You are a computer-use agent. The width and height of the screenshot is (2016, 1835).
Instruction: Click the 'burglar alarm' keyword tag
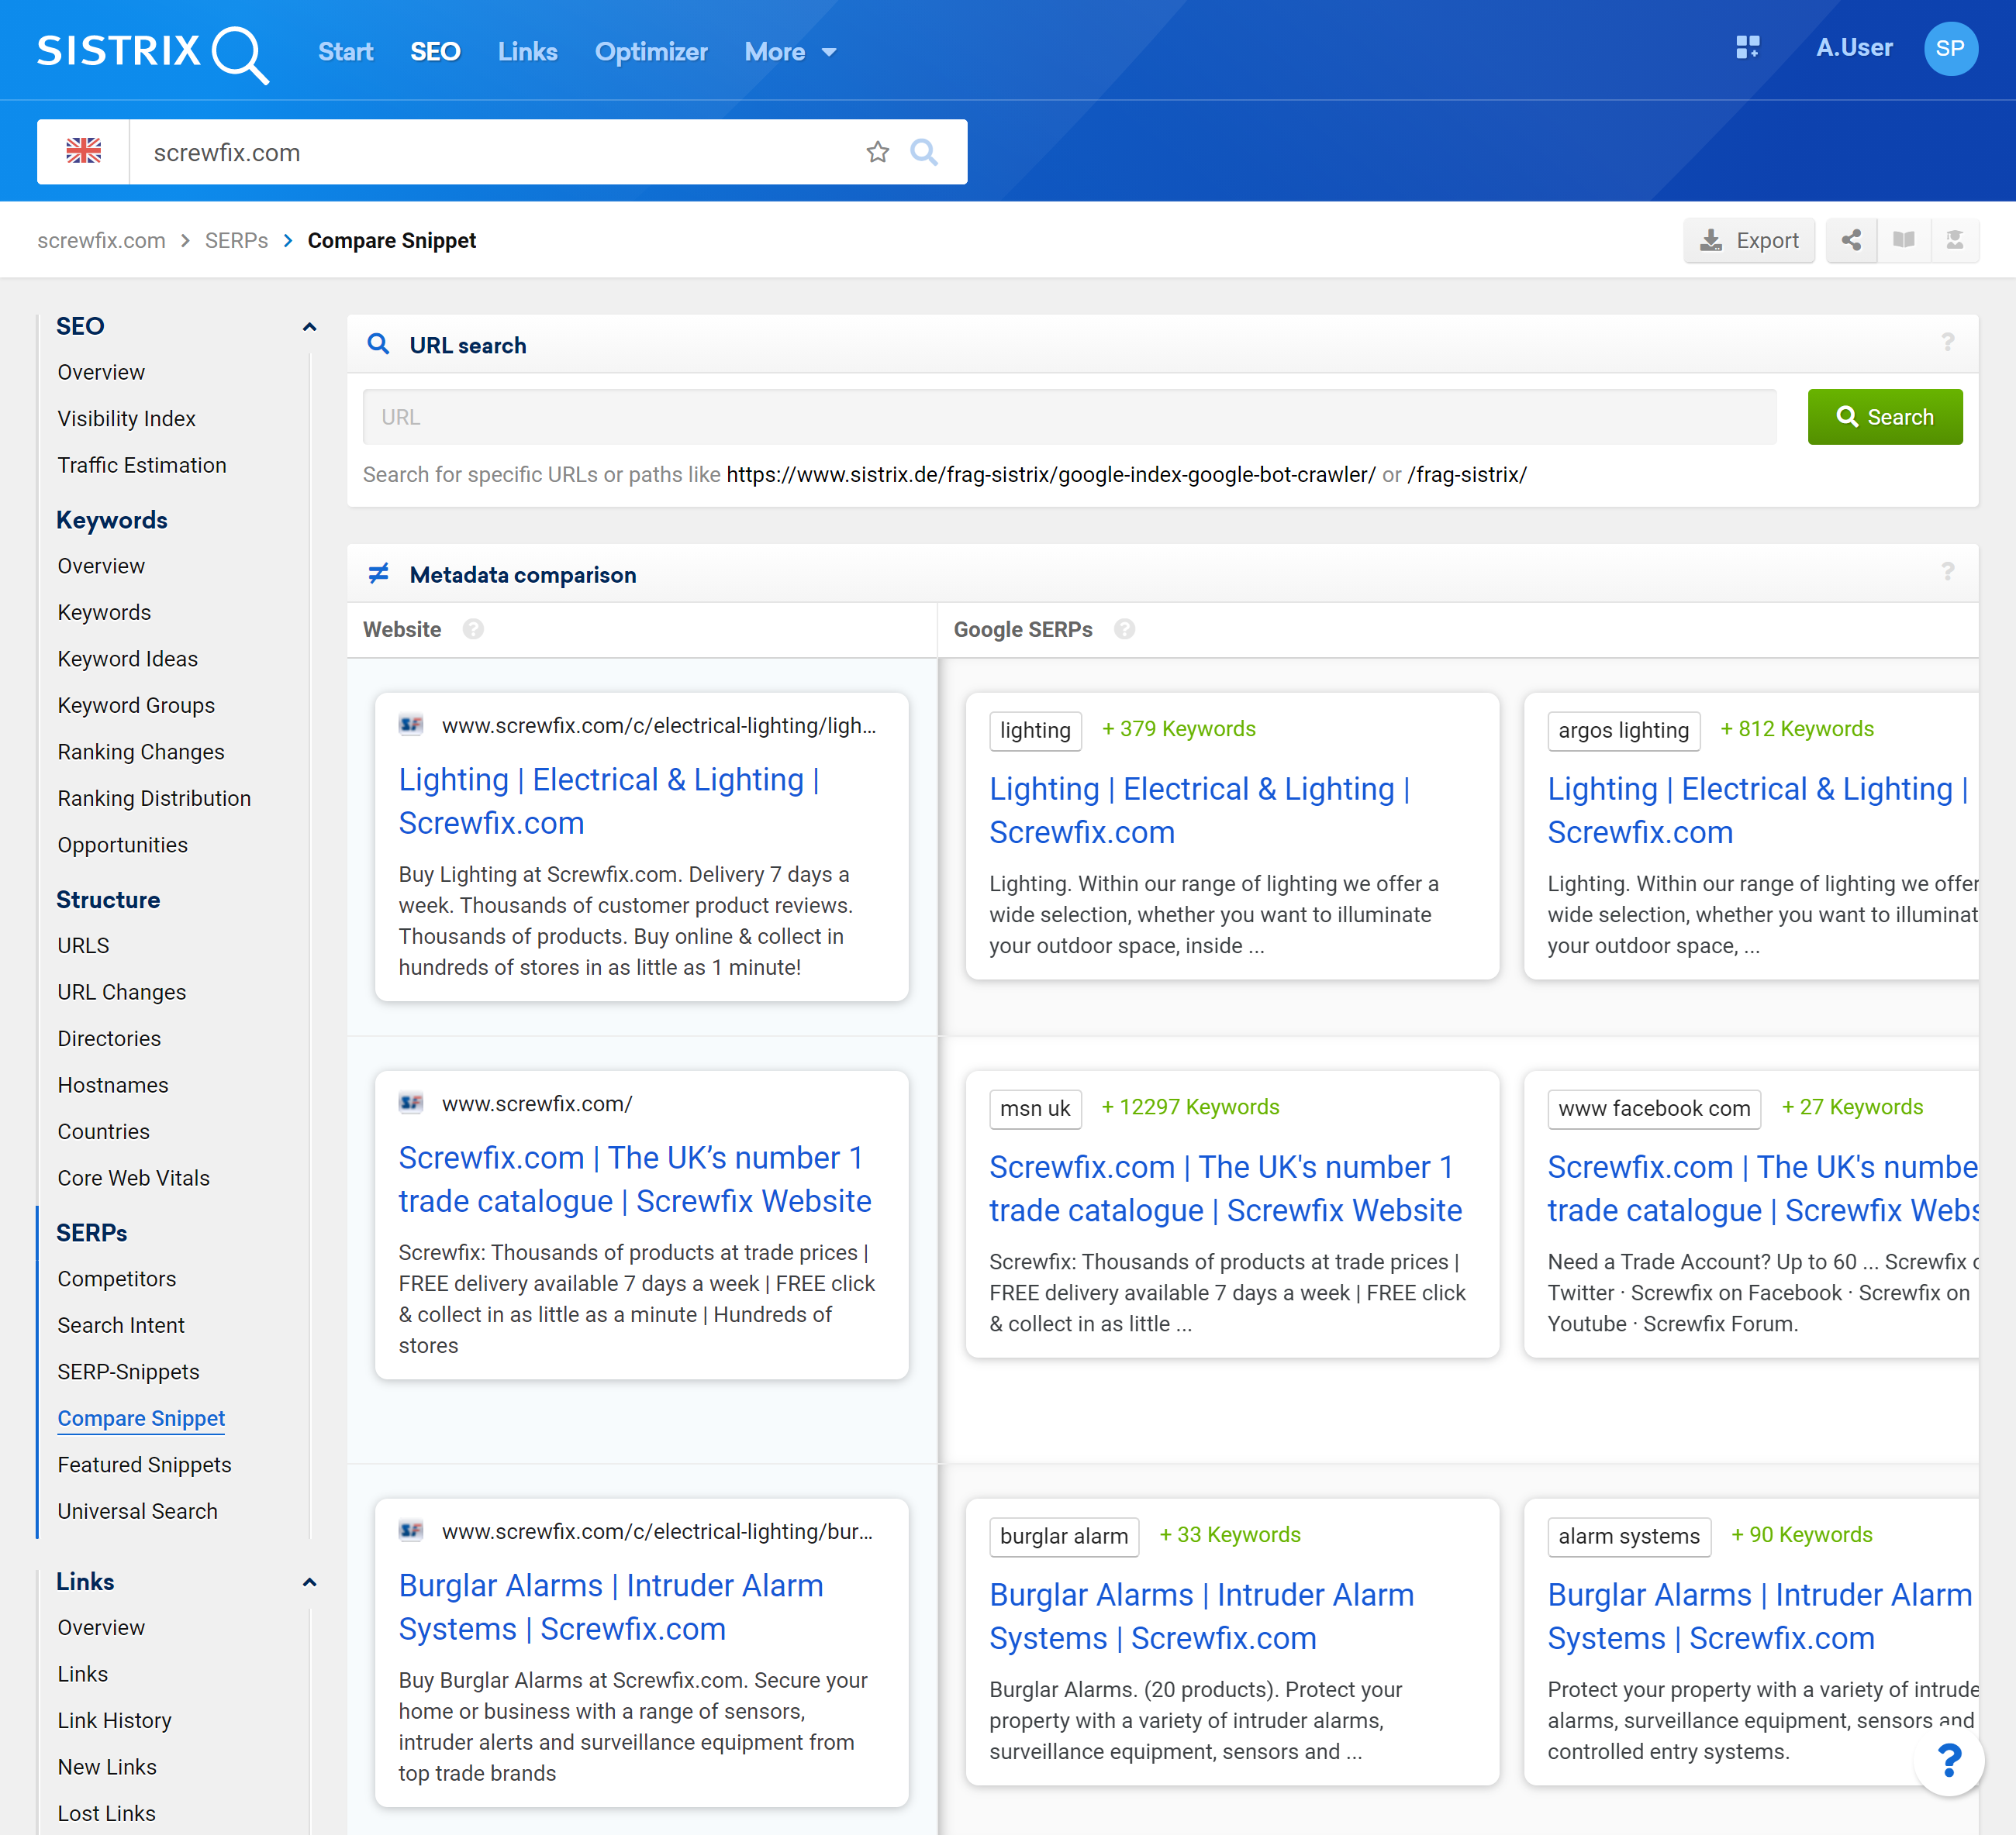click(x=1064, y=1536)
